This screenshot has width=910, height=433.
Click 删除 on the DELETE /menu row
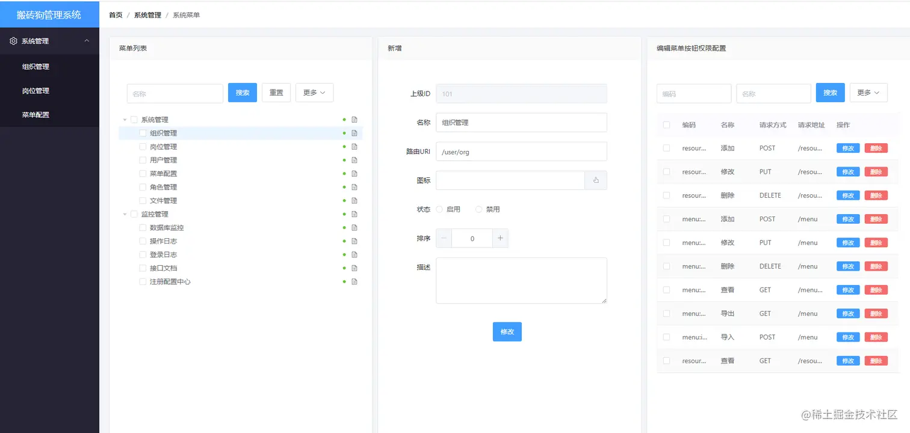pyautogui.click(x=876, y=266)
